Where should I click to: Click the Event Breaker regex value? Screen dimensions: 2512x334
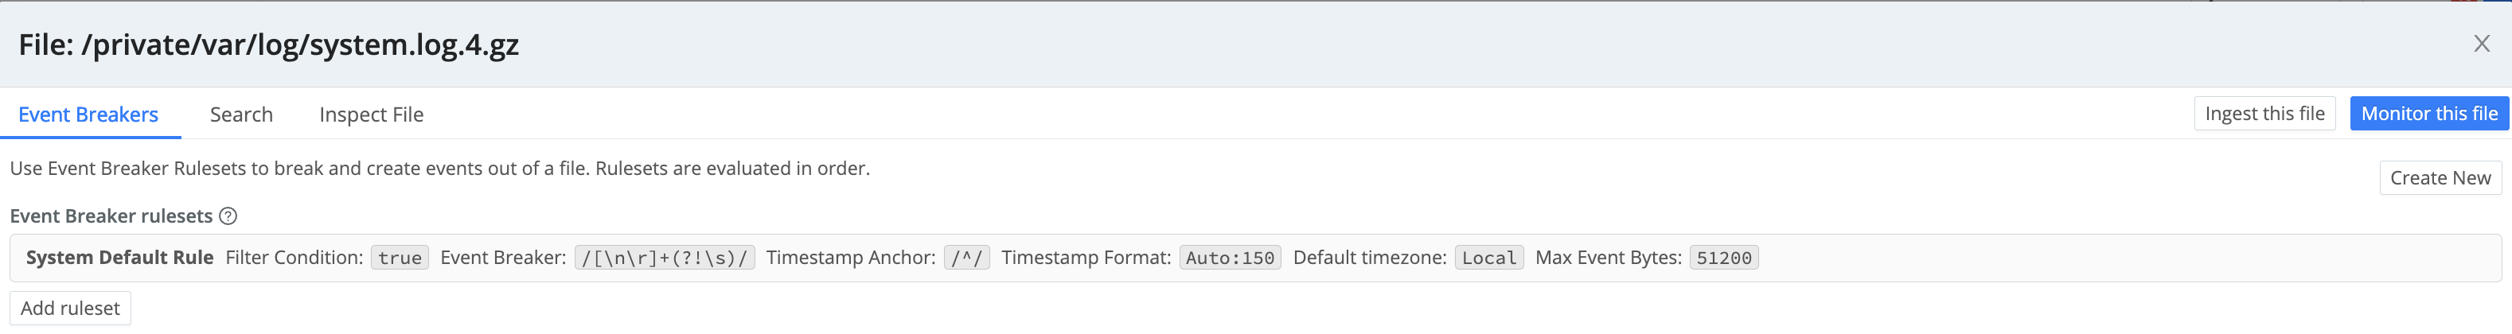pyautogui.click(x=664, y=258)
